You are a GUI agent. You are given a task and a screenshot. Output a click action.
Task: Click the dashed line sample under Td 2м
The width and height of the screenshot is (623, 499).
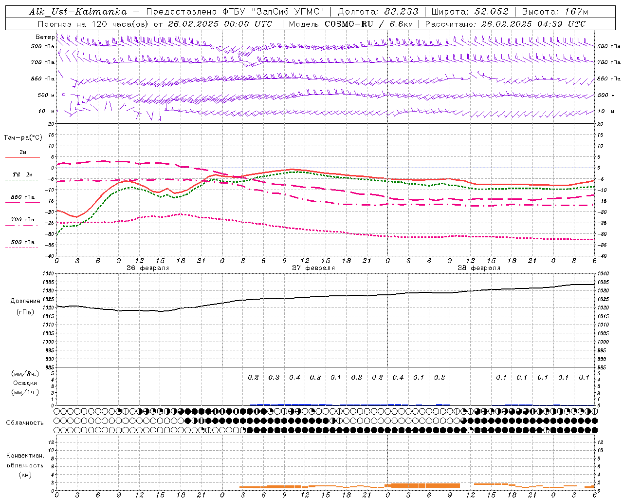(x=22, y=180)
